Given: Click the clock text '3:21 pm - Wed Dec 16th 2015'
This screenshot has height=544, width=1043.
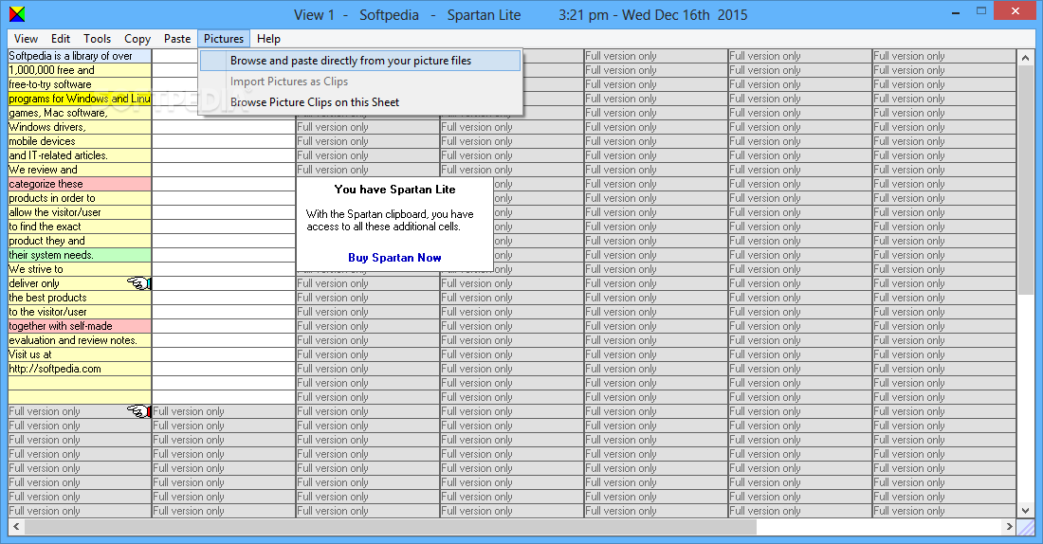Looking at the screenshot, I should (x=652, y=14).
